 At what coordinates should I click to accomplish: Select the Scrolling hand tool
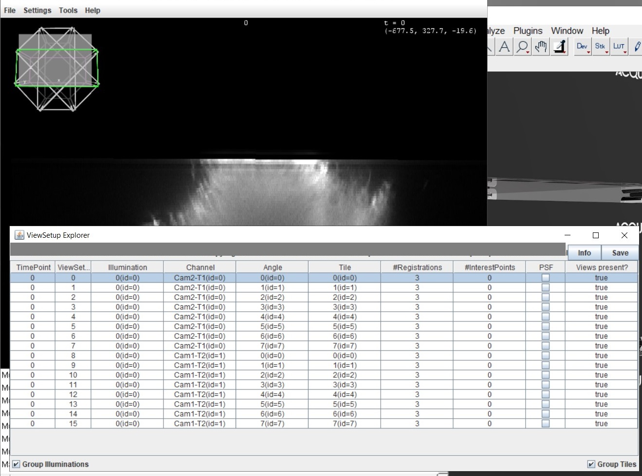pos(540,46)
